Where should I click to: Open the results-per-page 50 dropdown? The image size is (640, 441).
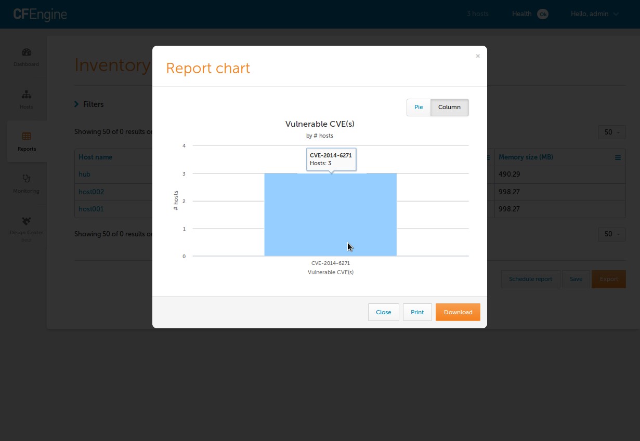click(611, 132)
